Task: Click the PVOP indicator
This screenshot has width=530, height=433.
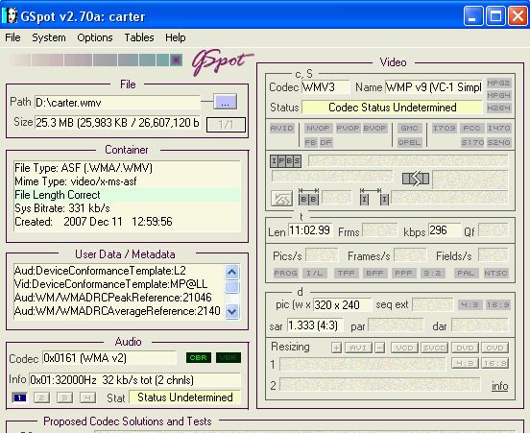Action: [348, 129]
